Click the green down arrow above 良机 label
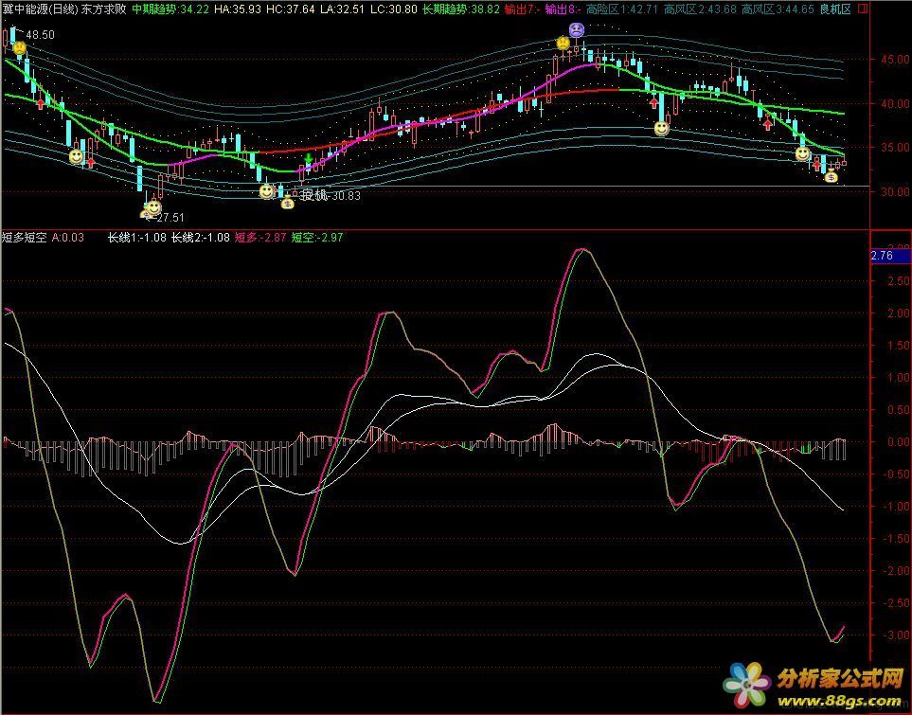The height and width of the screenshot is (715, 912). (x=309, y=159)
